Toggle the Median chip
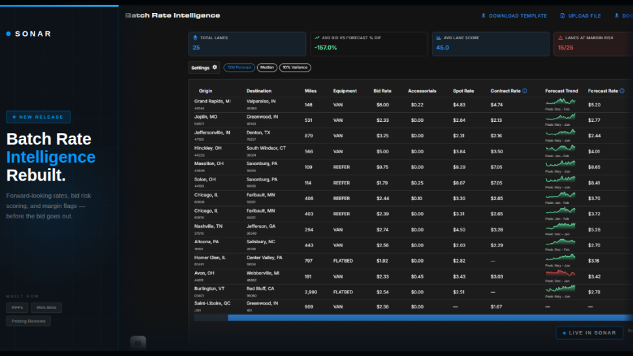Image resolution: width=633 pixels, height=356 pixels. (x=267, y=67)
